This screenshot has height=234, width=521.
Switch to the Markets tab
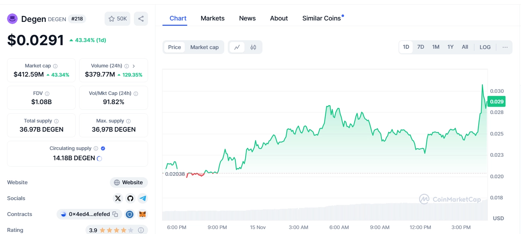[x=212, y=18]
